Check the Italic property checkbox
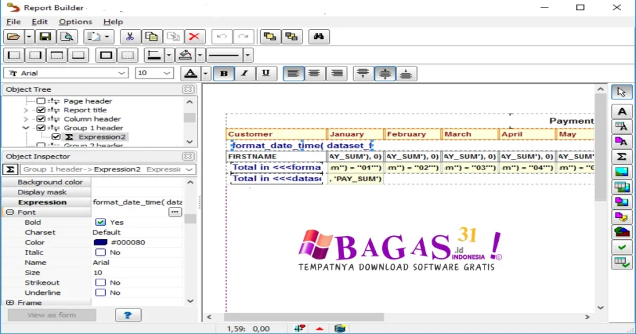 coord(100,252)
